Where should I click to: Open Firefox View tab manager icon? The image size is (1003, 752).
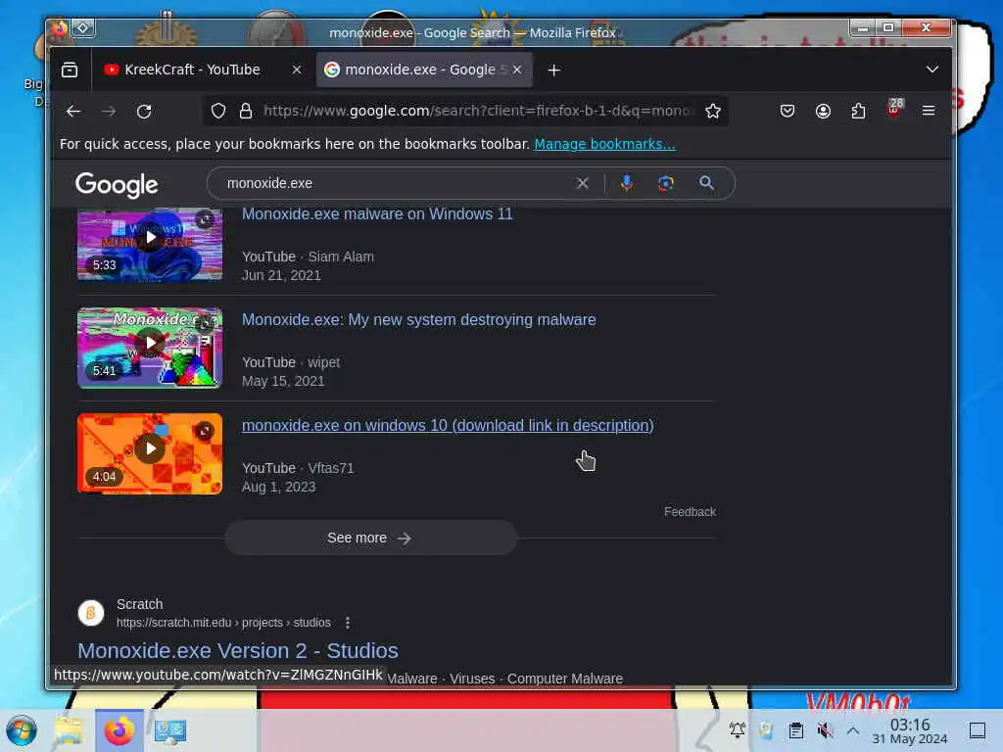[x=70, y=70]
